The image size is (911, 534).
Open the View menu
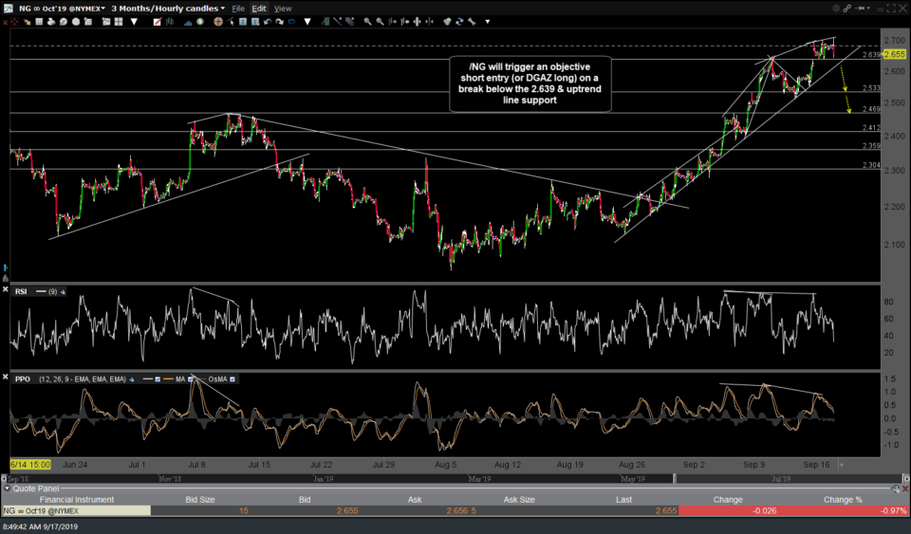[283, 8]
